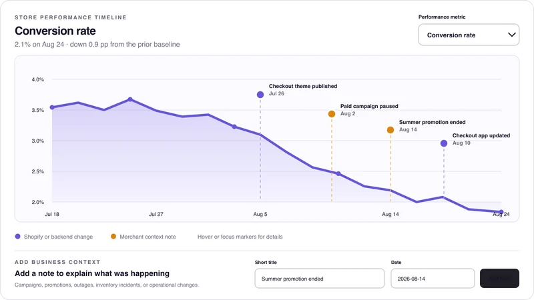Click the 4.0% y-axis label
Viewport: 534px width, 300px height.
(38, 79)
